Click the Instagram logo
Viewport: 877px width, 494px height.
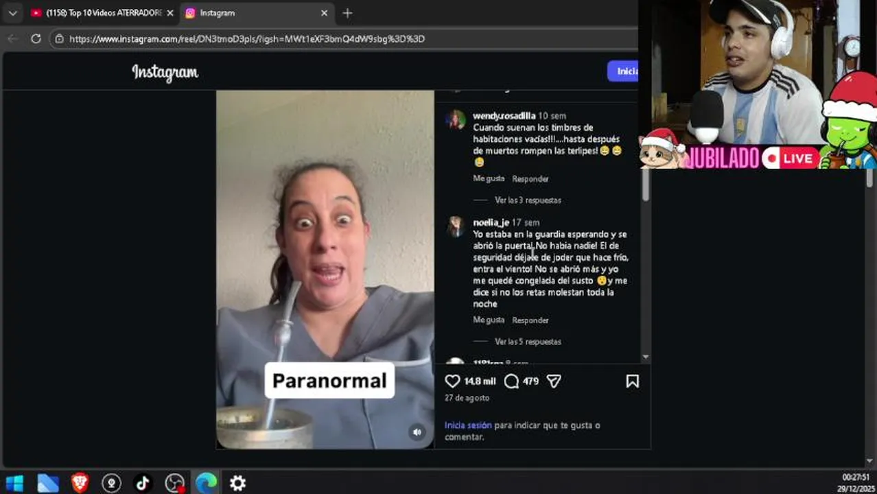[x=165, y=72]
